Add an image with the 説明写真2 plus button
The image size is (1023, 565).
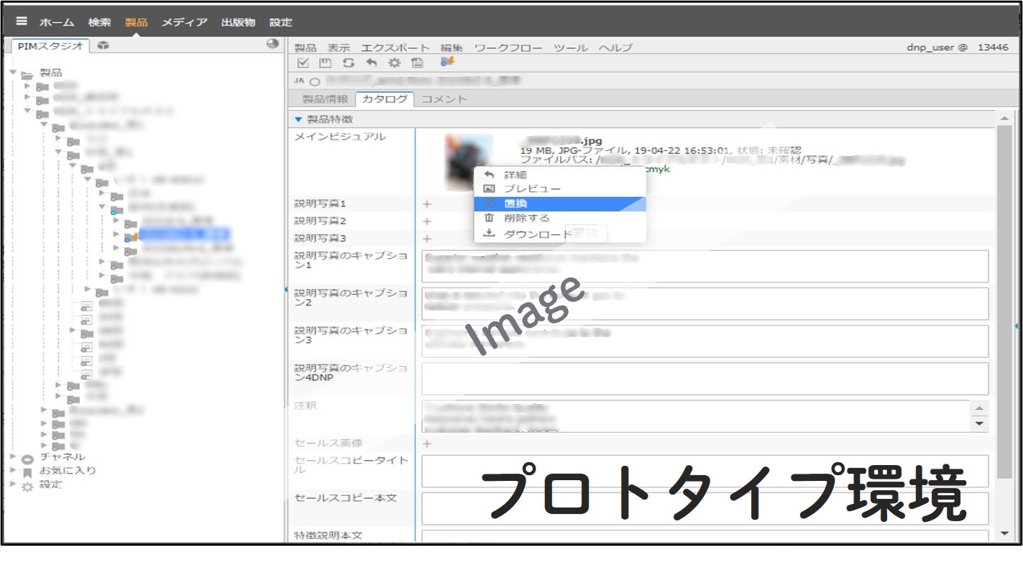coord(426,221)
